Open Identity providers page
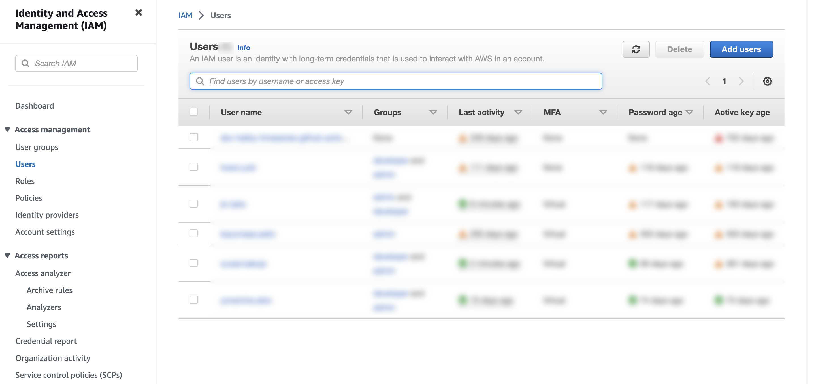This screenshot has width=814, height=384. [47, 215]
